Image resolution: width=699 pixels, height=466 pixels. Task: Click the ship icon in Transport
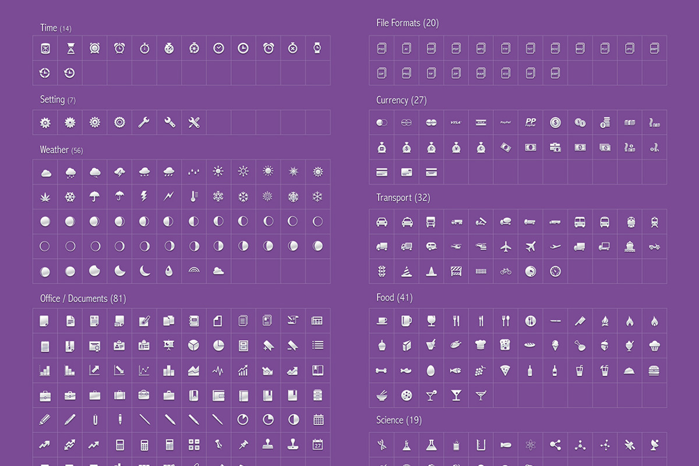[630, 246]
